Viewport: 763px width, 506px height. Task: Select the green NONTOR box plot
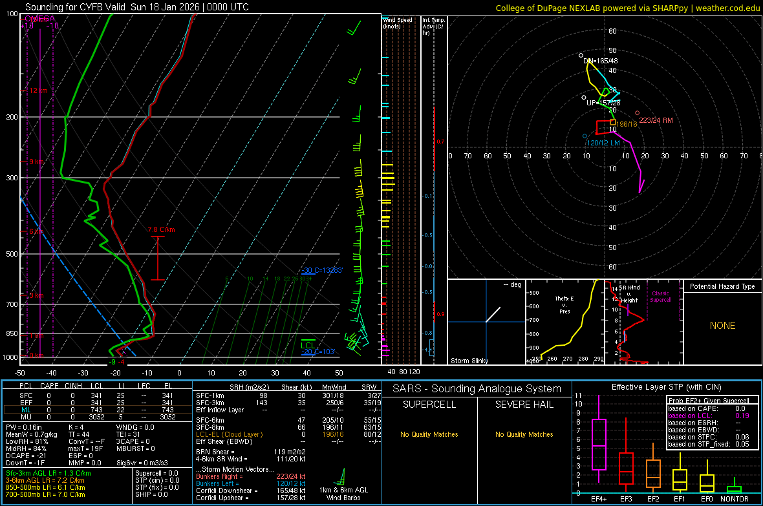tap(734, 487)
